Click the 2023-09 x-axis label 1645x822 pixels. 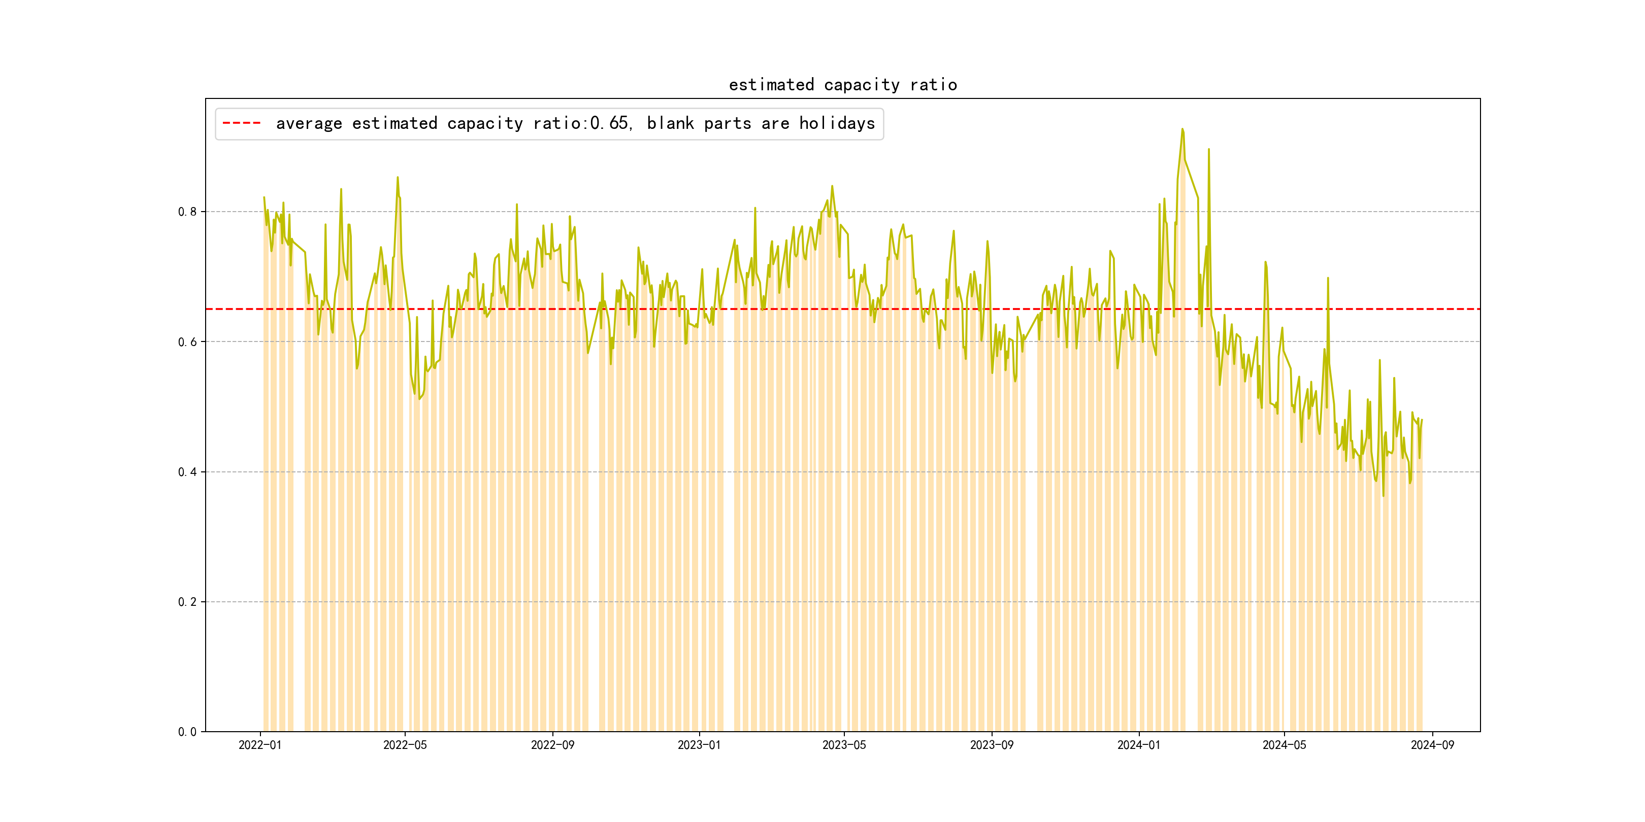point(991,745)
